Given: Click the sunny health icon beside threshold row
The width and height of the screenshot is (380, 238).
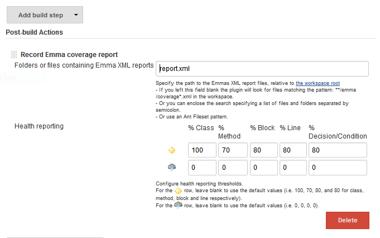Looking at the screenshot, I should pos(172,150).
